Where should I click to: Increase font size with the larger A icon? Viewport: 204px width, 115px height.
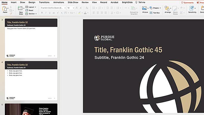pyautogui.click(x=77, y=8)
